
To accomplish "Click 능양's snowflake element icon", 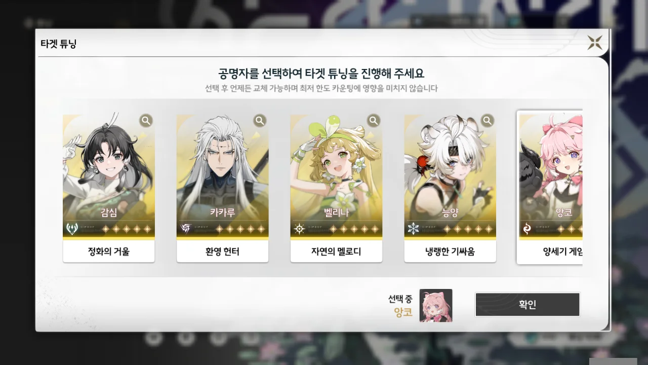I will click(x=414, y=229).
